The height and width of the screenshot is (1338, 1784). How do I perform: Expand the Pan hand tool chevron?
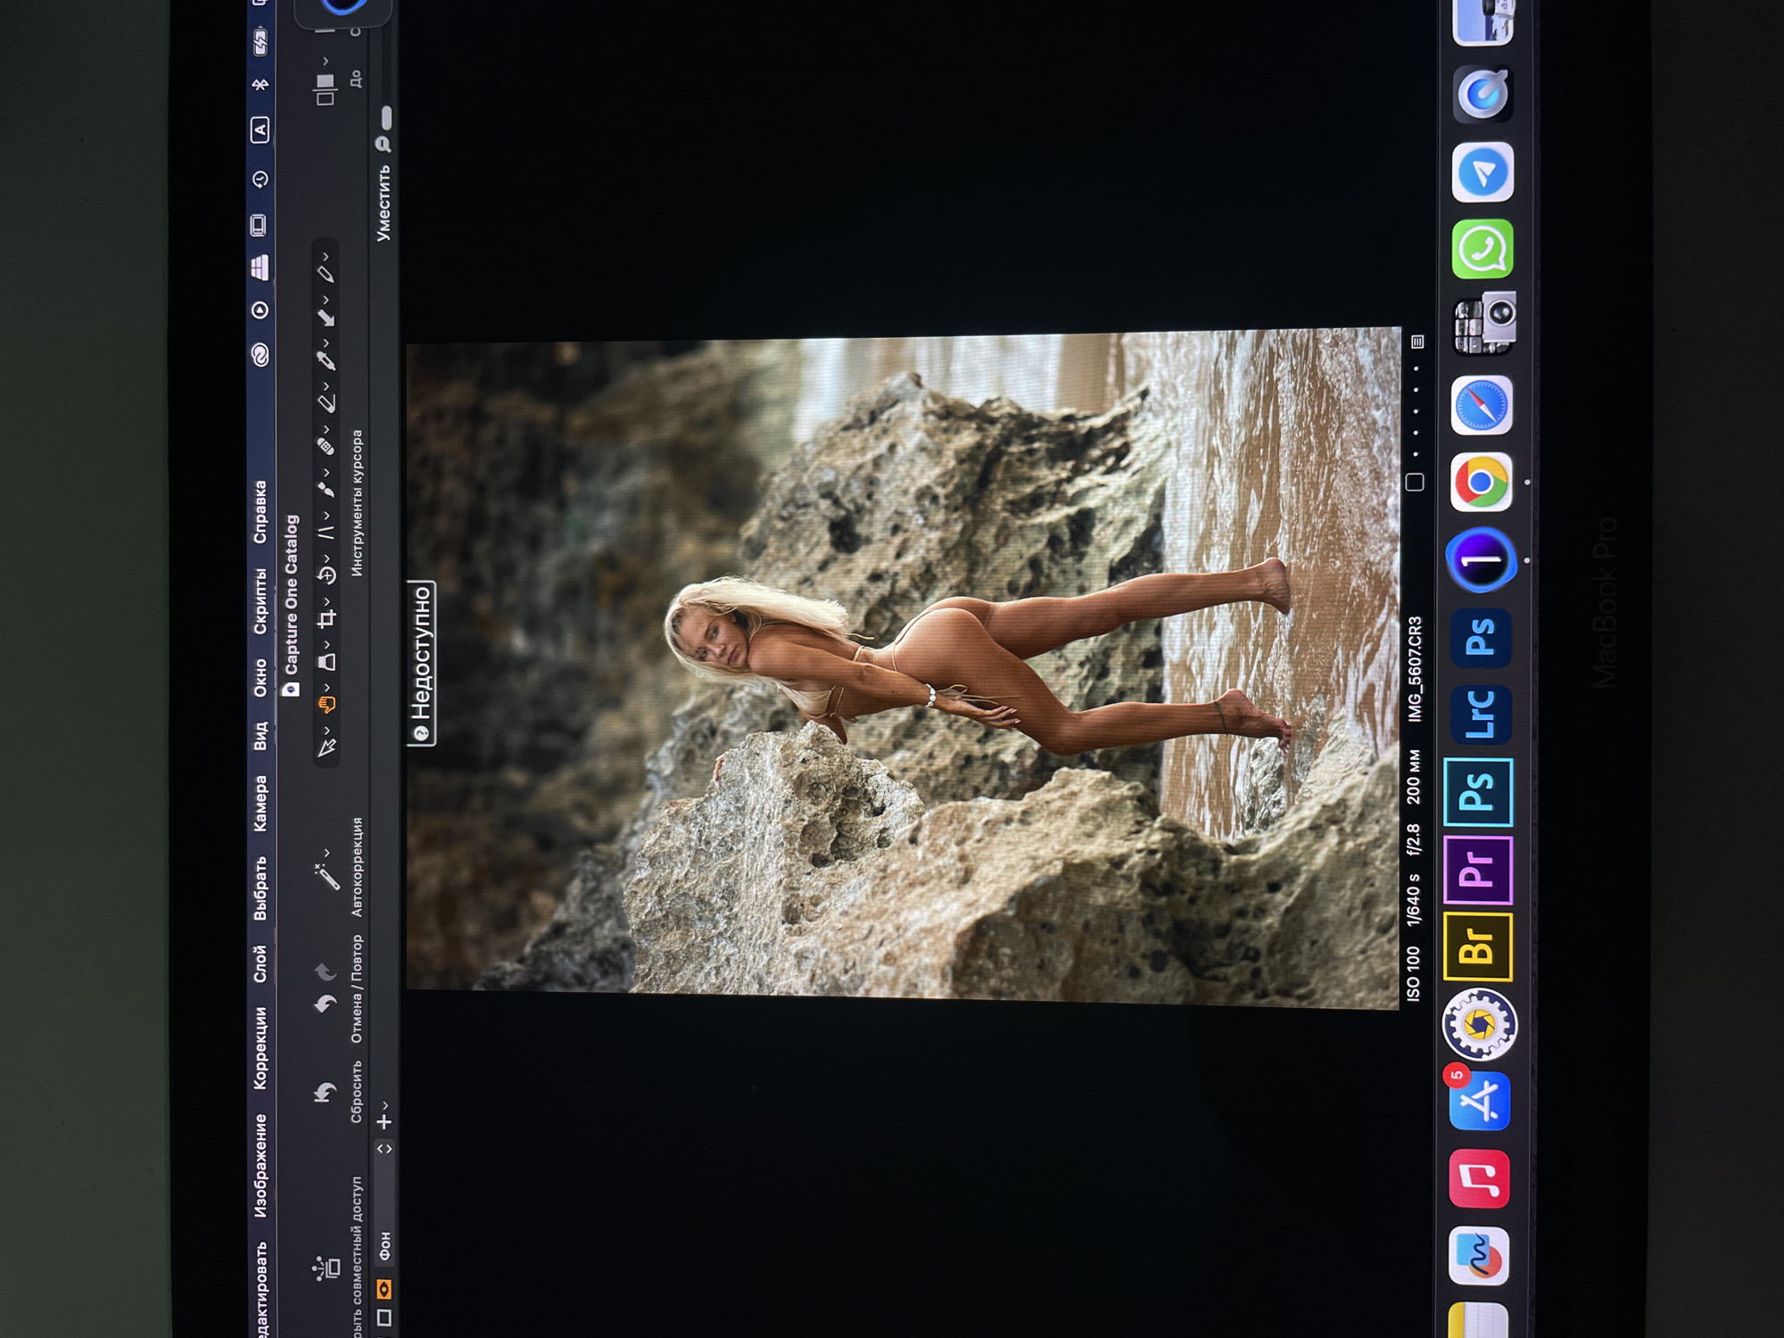326,687
